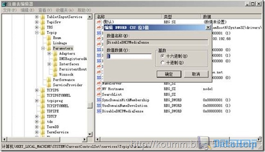265x152 pixels.
Task: Expand the Adapters tree node
Action: tap(49, 54)
